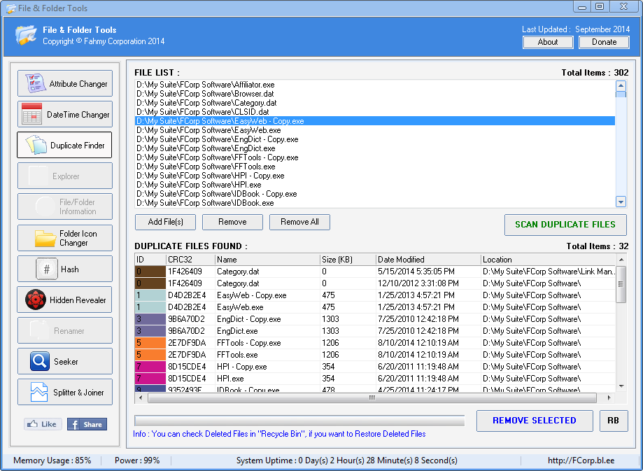
Task: Click the Facebook Like button
Action: pyautogui.click(x=43, y=424)
